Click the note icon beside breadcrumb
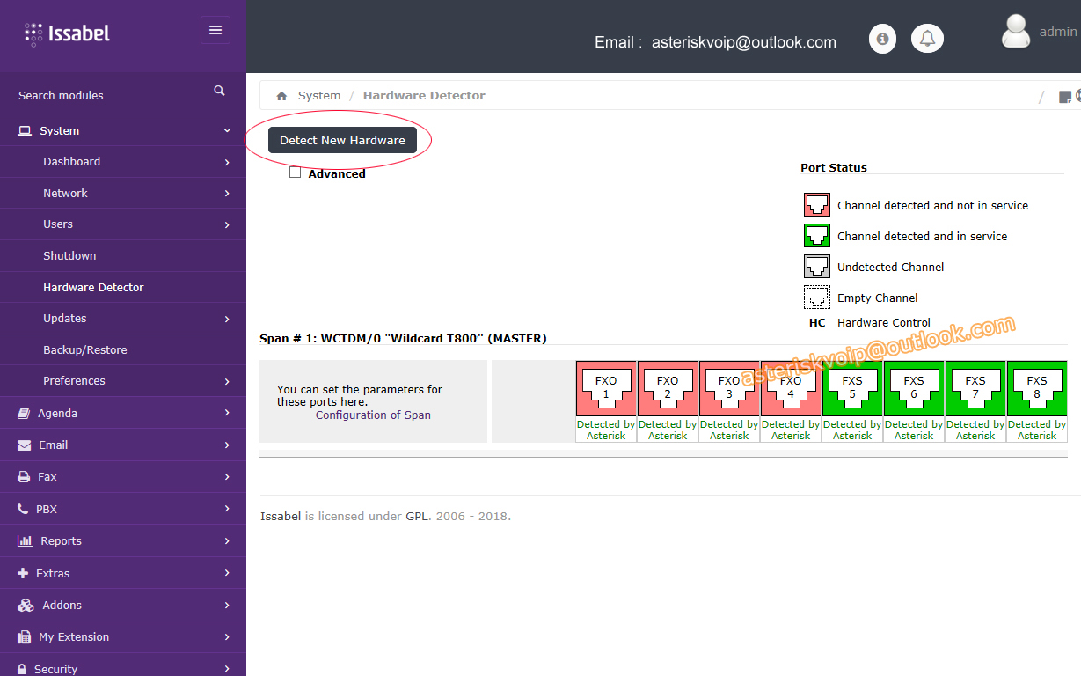The image size is (1081, 676). (1064, 97)
